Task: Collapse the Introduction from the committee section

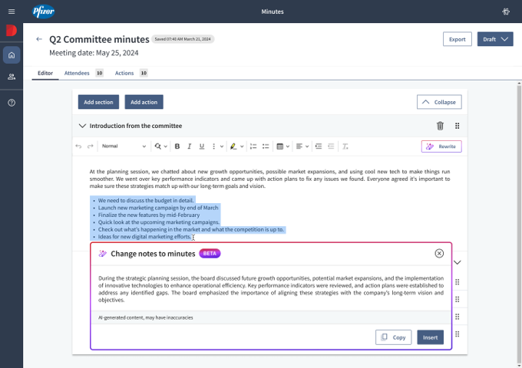Action: point(82,126)
